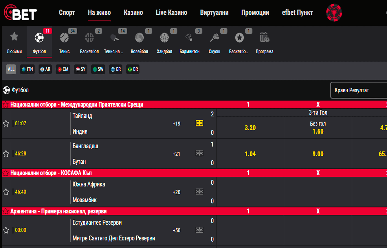Open Мозамбик team name

click(x=85, y=200)
